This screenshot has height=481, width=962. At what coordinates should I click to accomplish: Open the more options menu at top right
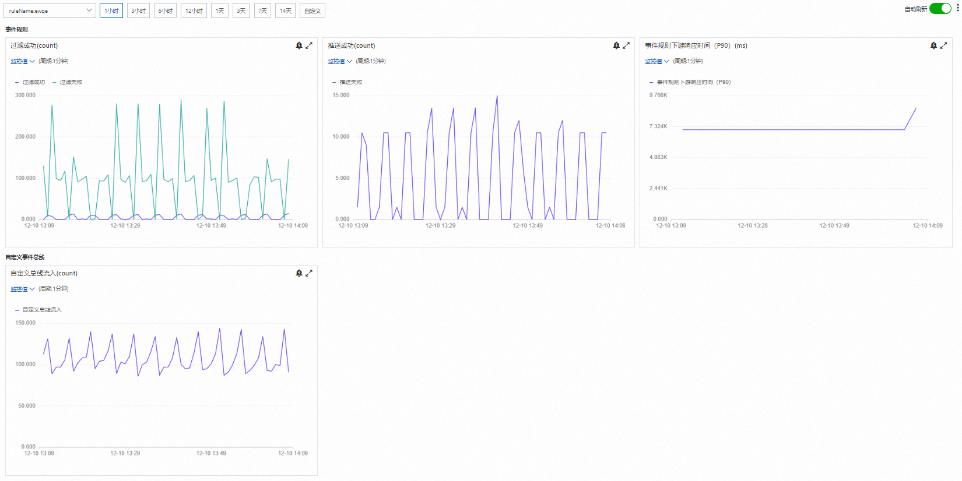pyautogui.click(x=957, y=9)
